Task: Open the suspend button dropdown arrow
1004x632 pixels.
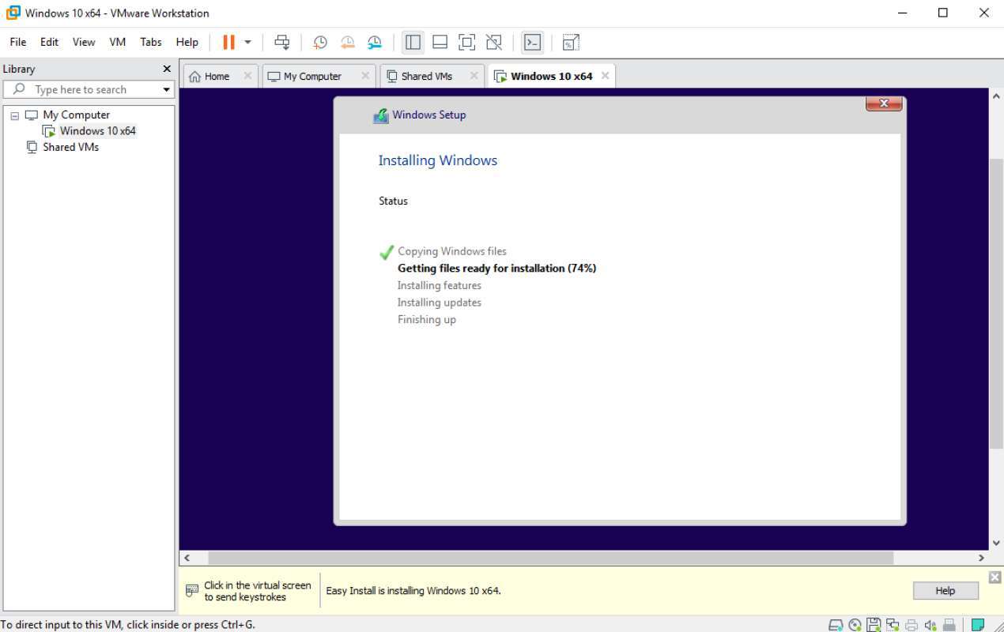Action: pos(246,42)
